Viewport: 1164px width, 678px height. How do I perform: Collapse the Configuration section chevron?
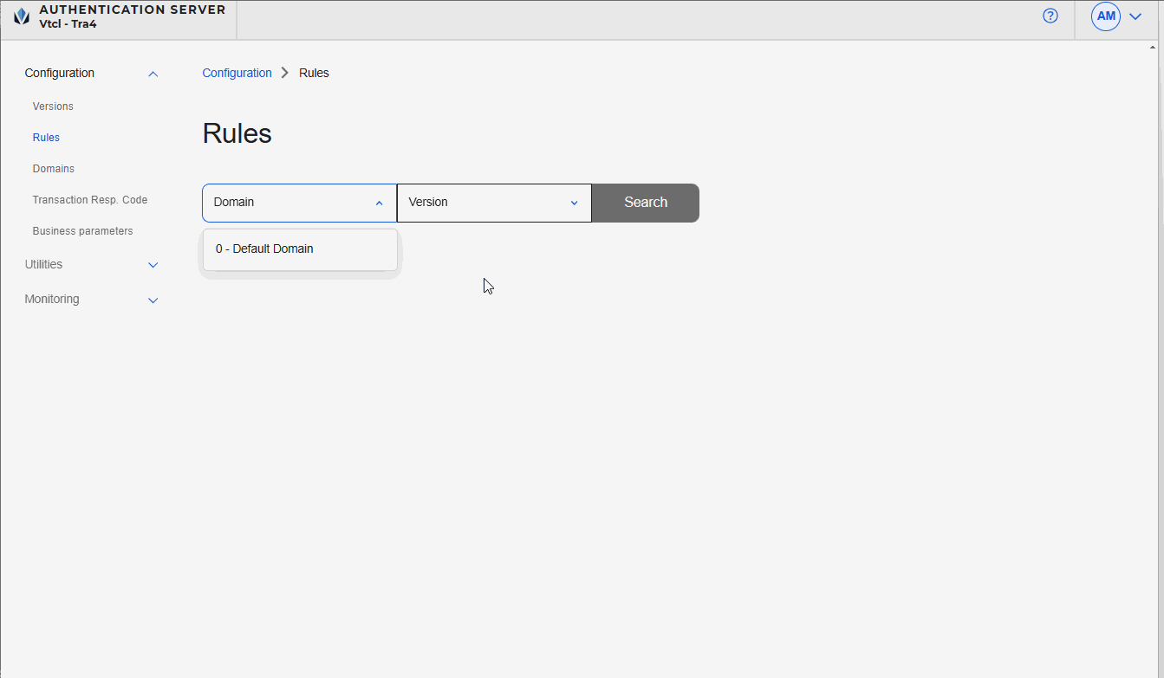(153, 74)
